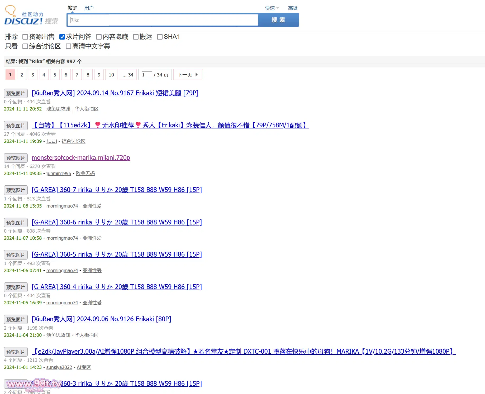The width and height of the screenshot is (485, 394).
Task: Open 预览图片 for marika.milani post
Action: pos(16,158)
